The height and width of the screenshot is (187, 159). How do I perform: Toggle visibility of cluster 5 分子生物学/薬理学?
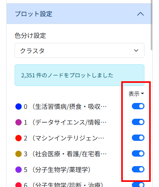pyautogui.click(x=138, y=169)
